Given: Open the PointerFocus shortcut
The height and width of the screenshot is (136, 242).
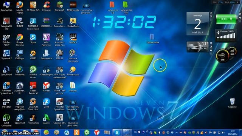Looking at the screenshot, I should coord(73,71).
